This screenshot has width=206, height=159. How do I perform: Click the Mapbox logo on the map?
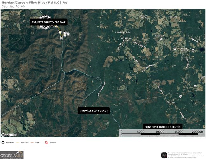(9, 135)
